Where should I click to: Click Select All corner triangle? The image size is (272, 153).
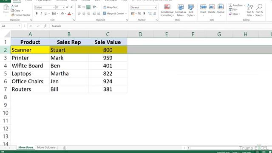(x=7, y=34)
